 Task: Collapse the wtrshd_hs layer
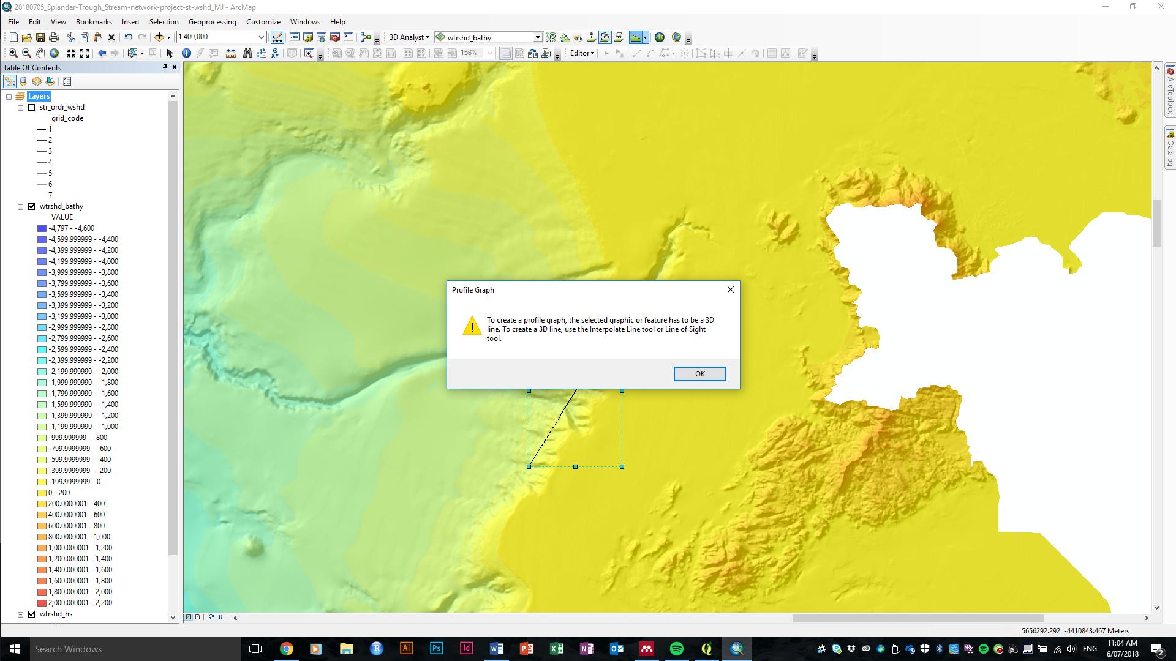click(20, 614)
